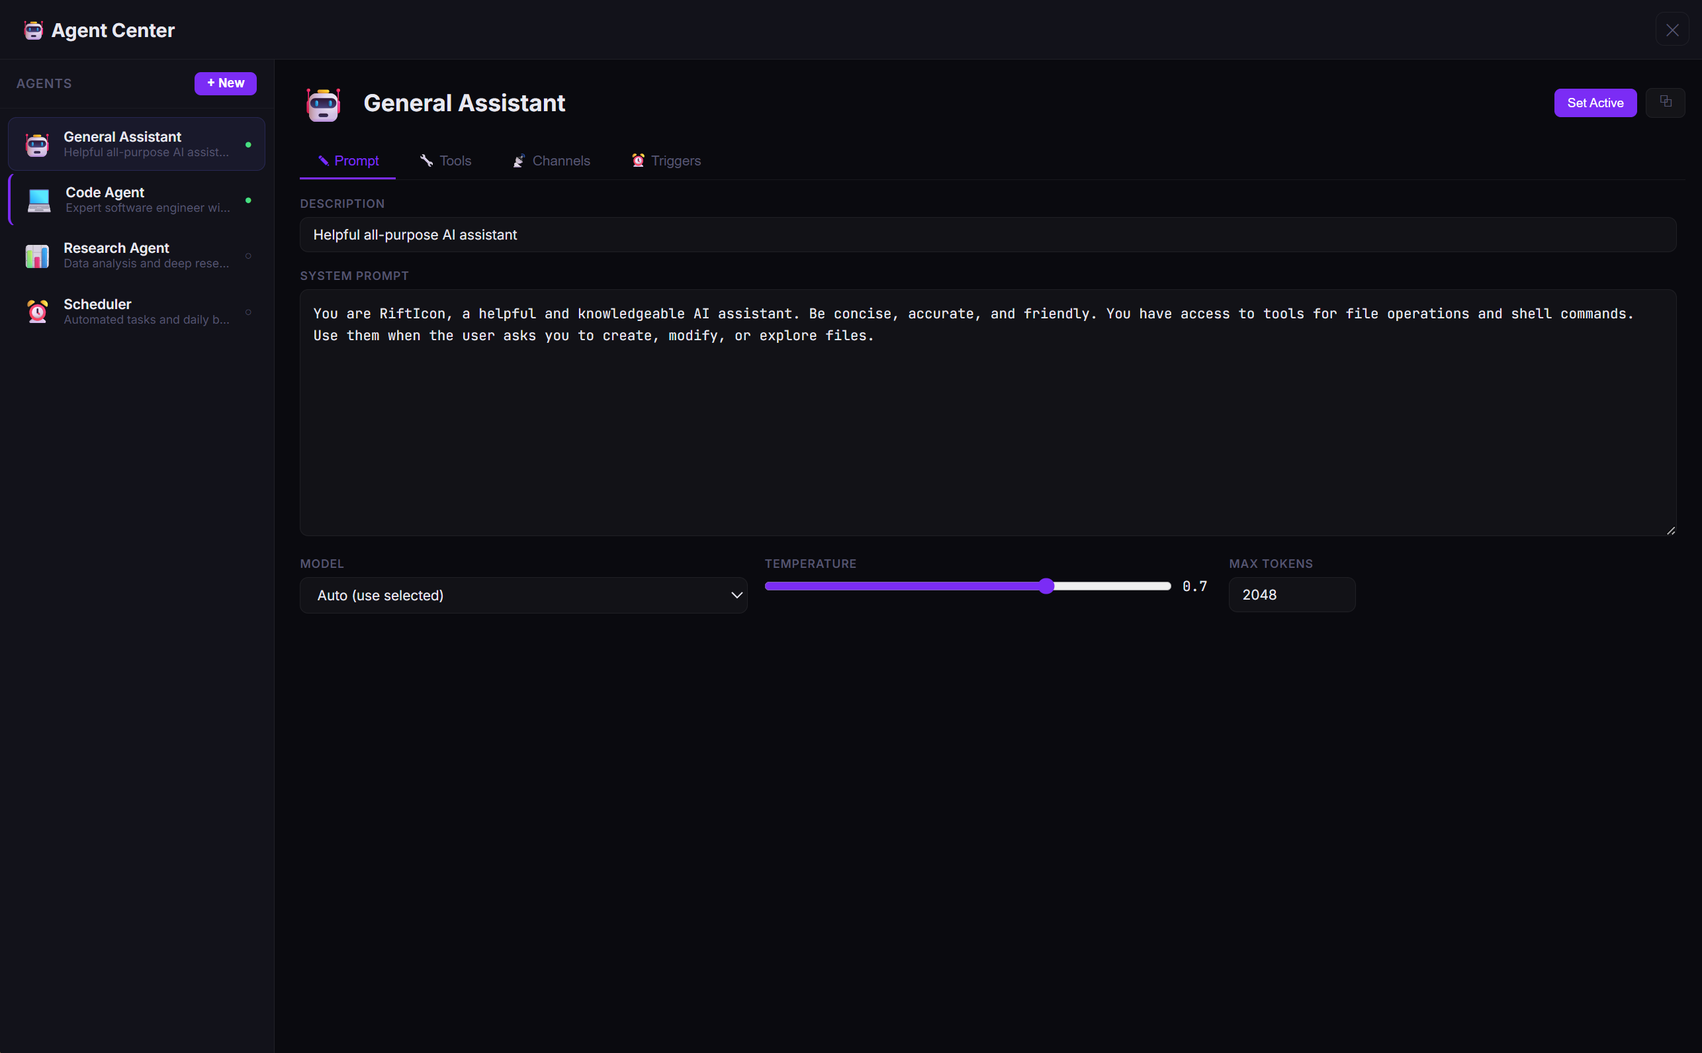This screenshot has height=1053, width=1702.
Task: Open the Model selection dropdown
Action: (523, 595)
